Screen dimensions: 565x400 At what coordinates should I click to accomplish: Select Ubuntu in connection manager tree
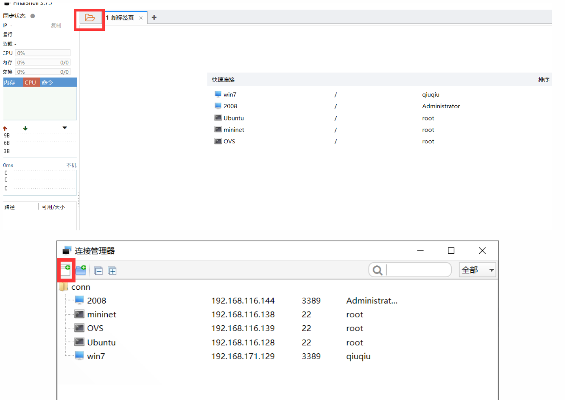tap(101, 342)
